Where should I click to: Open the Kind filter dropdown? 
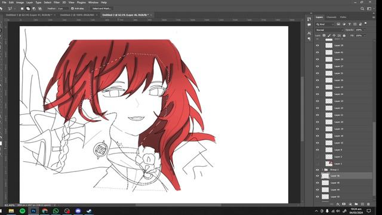pyautogui.click(x=325, y=24)
